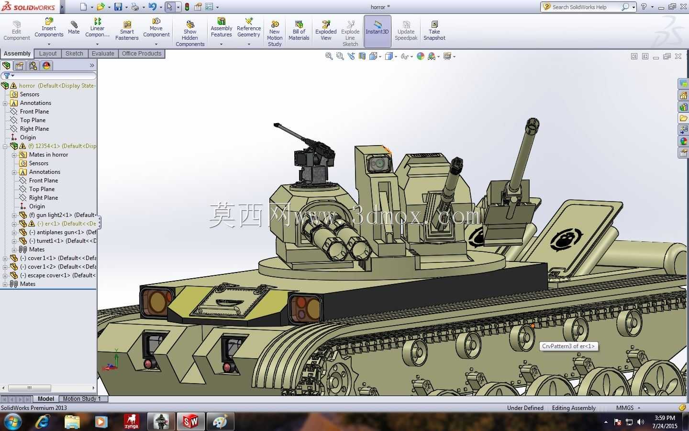The height and width of the screenshot is (431, 689).
Task: Toggle the Select arrow tool
Action: (169, 7)
